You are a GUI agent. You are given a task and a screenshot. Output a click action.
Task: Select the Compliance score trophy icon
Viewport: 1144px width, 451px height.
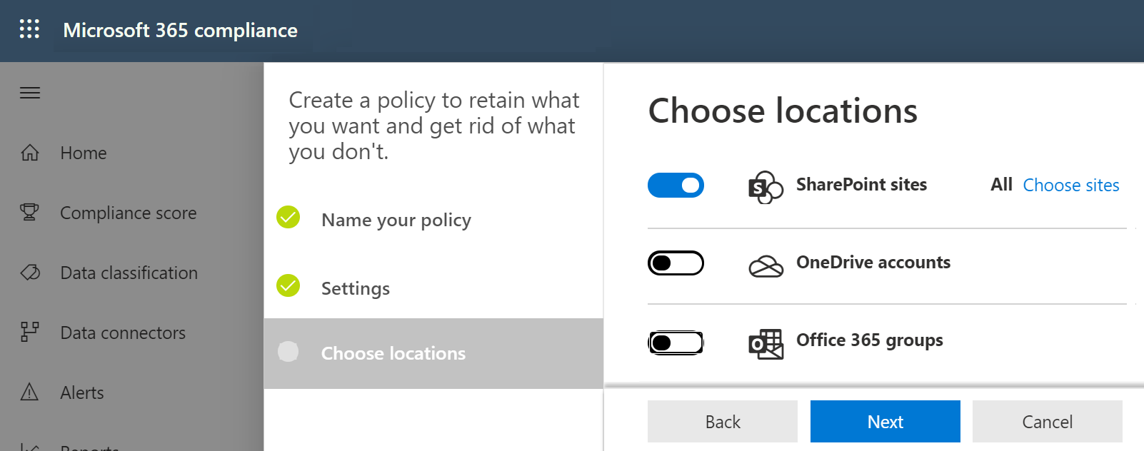click(29, 213)
